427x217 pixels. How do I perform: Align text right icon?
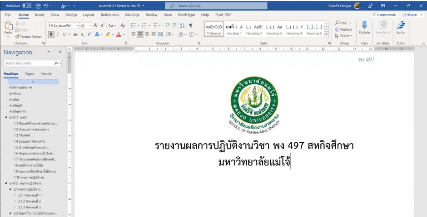[147, 34]
